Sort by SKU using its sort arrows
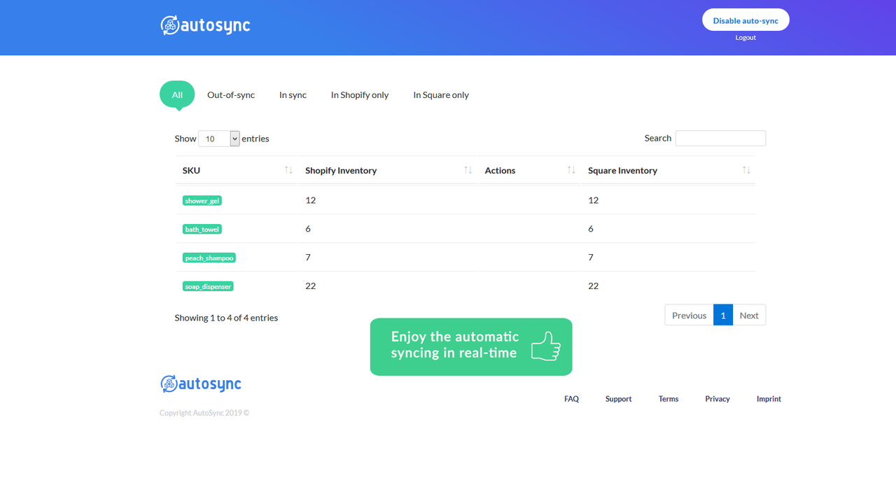This screenshot has height=504, width=896. tap(288, 170)
